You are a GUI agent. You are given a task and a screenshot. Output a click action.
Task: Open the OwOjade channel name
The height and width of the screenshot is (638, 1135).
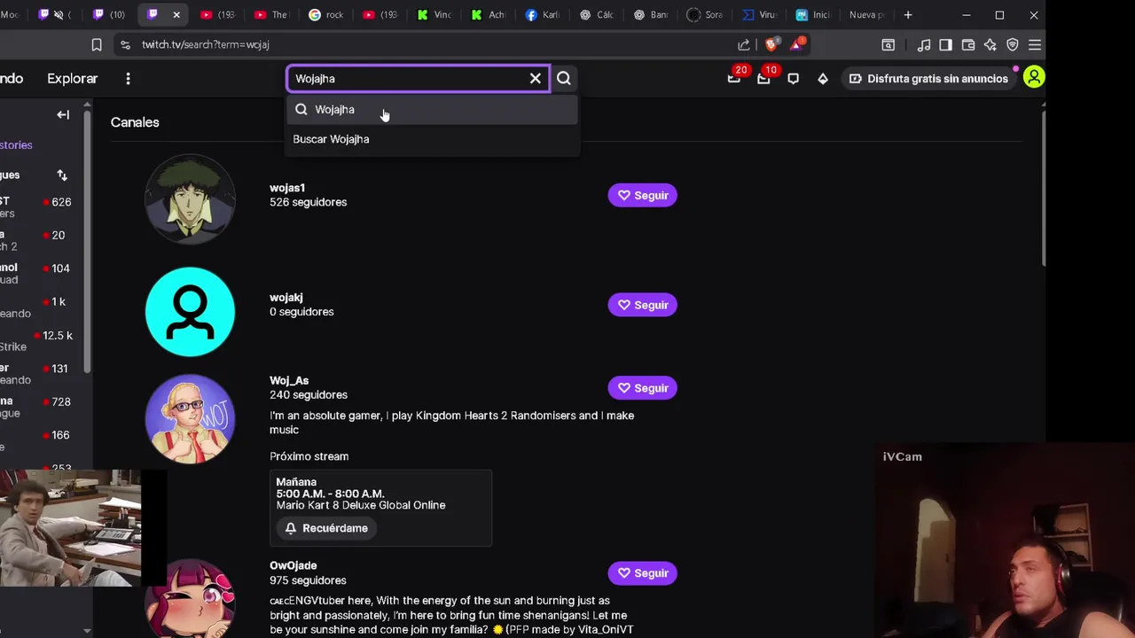coord(293,565)
